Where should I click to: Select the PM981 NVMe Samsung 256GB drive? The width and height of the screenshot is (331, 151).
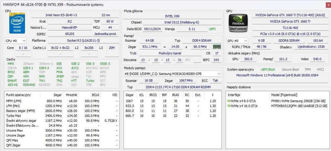[x=278, y=101]
